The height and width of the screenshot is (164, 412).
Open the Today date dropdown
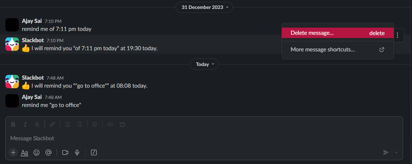coord(204,64)
